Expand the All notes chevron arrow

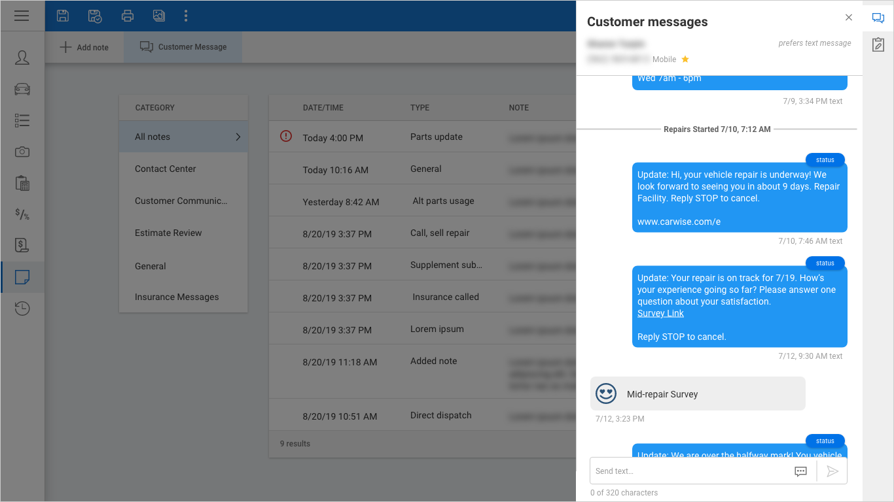238,137
